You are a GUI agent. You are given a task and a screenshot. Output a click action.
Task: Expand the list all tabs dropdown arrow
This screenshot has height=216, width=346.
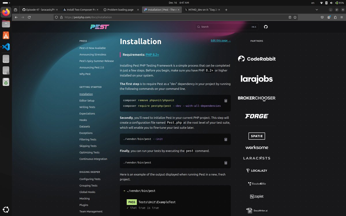pyautogui.click(x=317, y=10)
